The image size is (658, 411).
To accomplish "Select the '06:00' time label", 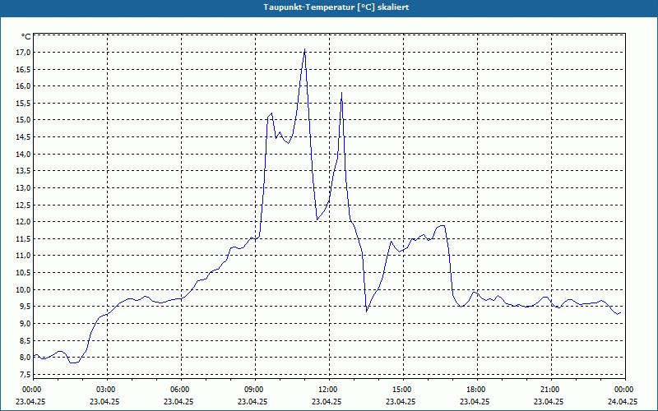I will pyautogui.click(x=179, y=390).
